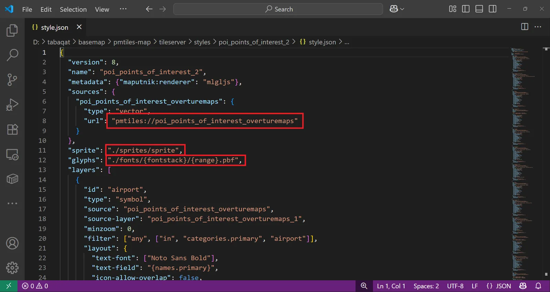The height and width of the screenshot is (292, 550).
Task: Expand breadcrumb ellipsis after style.json
Action: (x=347, y=42)
